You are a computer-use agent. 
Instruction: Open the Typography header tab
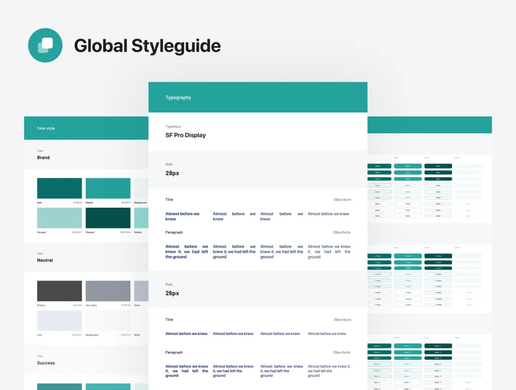click(178, 98)
